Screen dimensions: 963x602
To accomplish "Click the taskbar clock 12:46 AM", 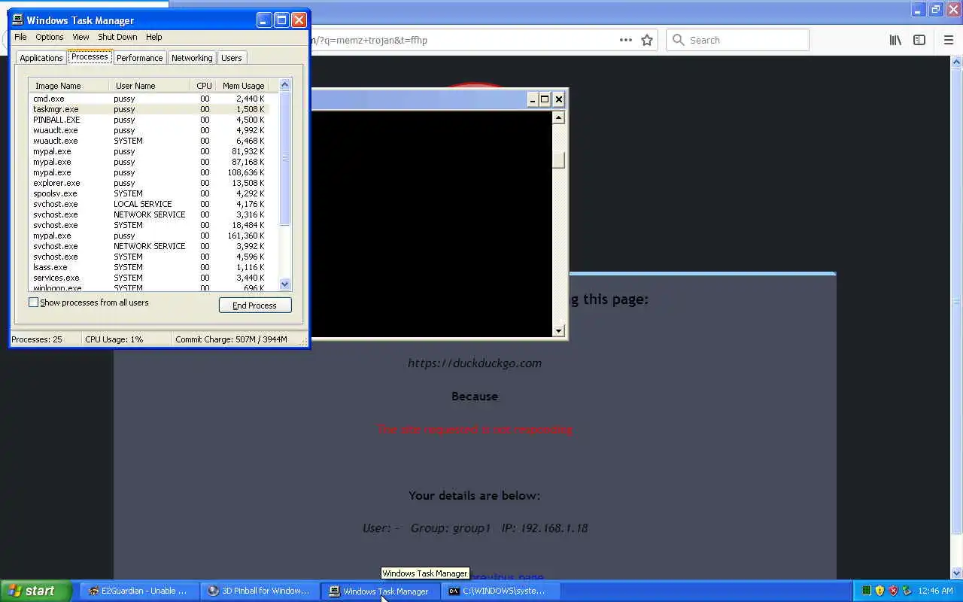I will 935,591.
